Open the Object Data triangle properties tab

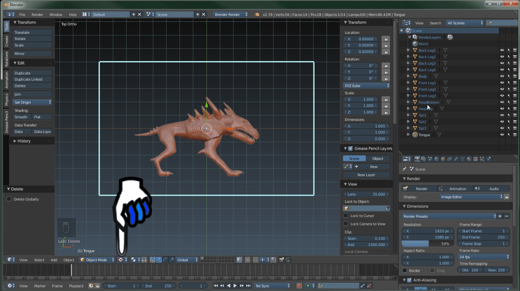tap(463, 159)
